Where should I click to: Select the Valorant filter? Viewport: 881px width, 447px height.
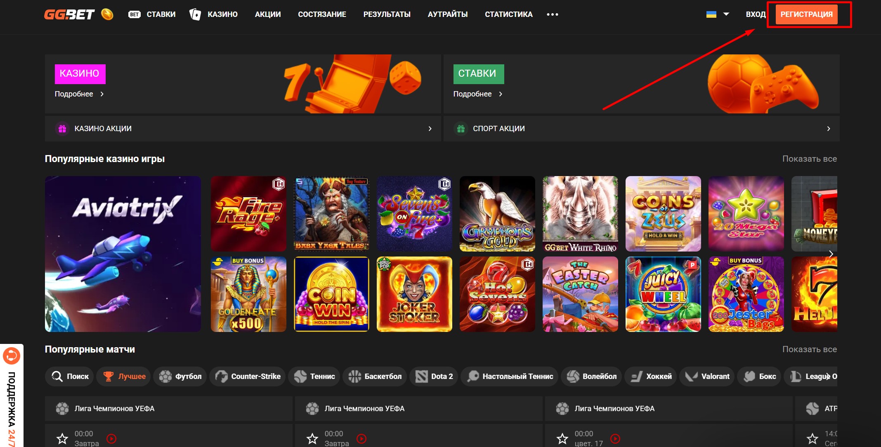707,376
